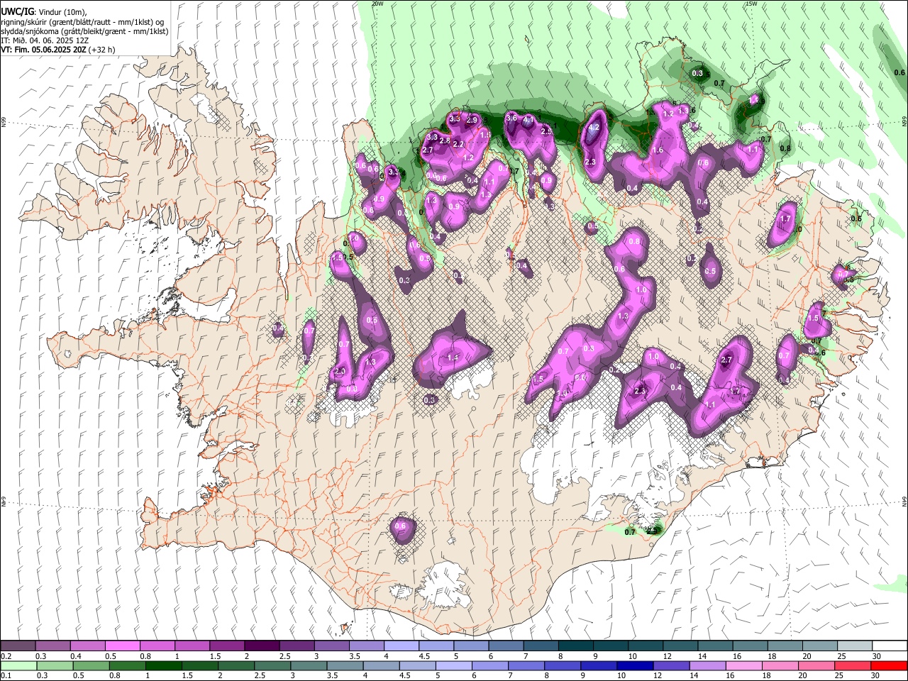908x681 pixels.
Task: Pick the bright magenta 0.5 snow legend swatch
Action: (123, 646)
